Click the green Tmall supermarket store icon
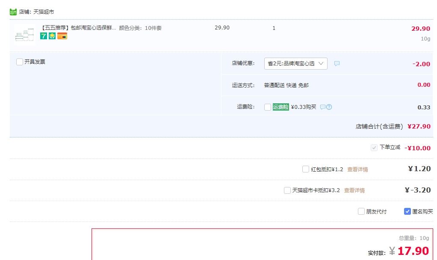The width and height of the screenshot is (437, 260). pos(13,12)
